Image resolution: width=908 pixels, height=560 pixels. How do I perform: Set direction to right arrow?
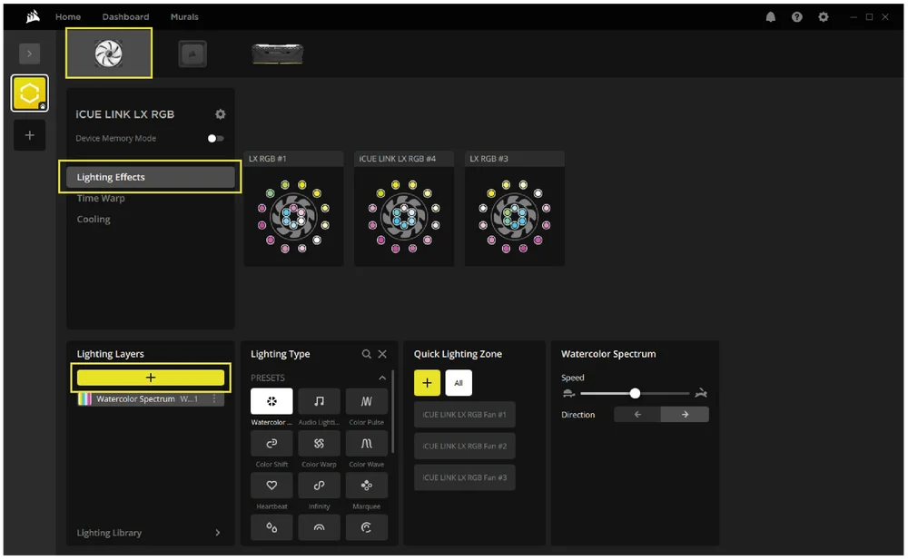pyautogui.click(x=685, y=415)
